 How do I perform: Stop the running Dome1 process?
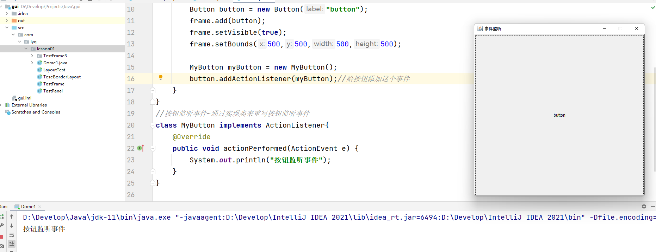coord(2,237)
